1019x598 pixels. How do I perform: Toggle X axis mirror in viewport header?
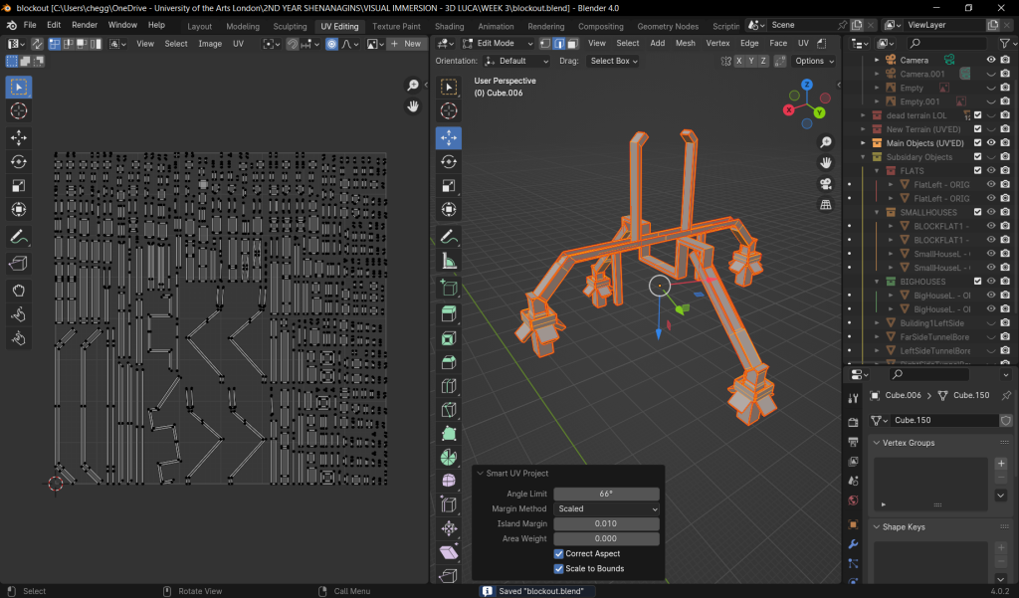(739, 61)
